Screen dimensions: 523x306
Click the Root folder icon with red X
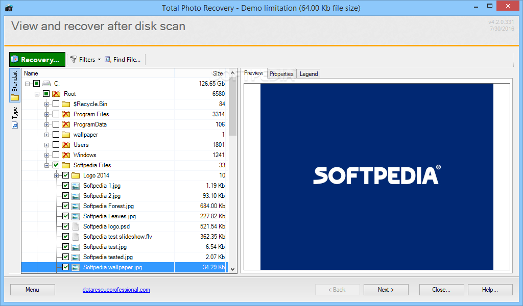(56, 94)
